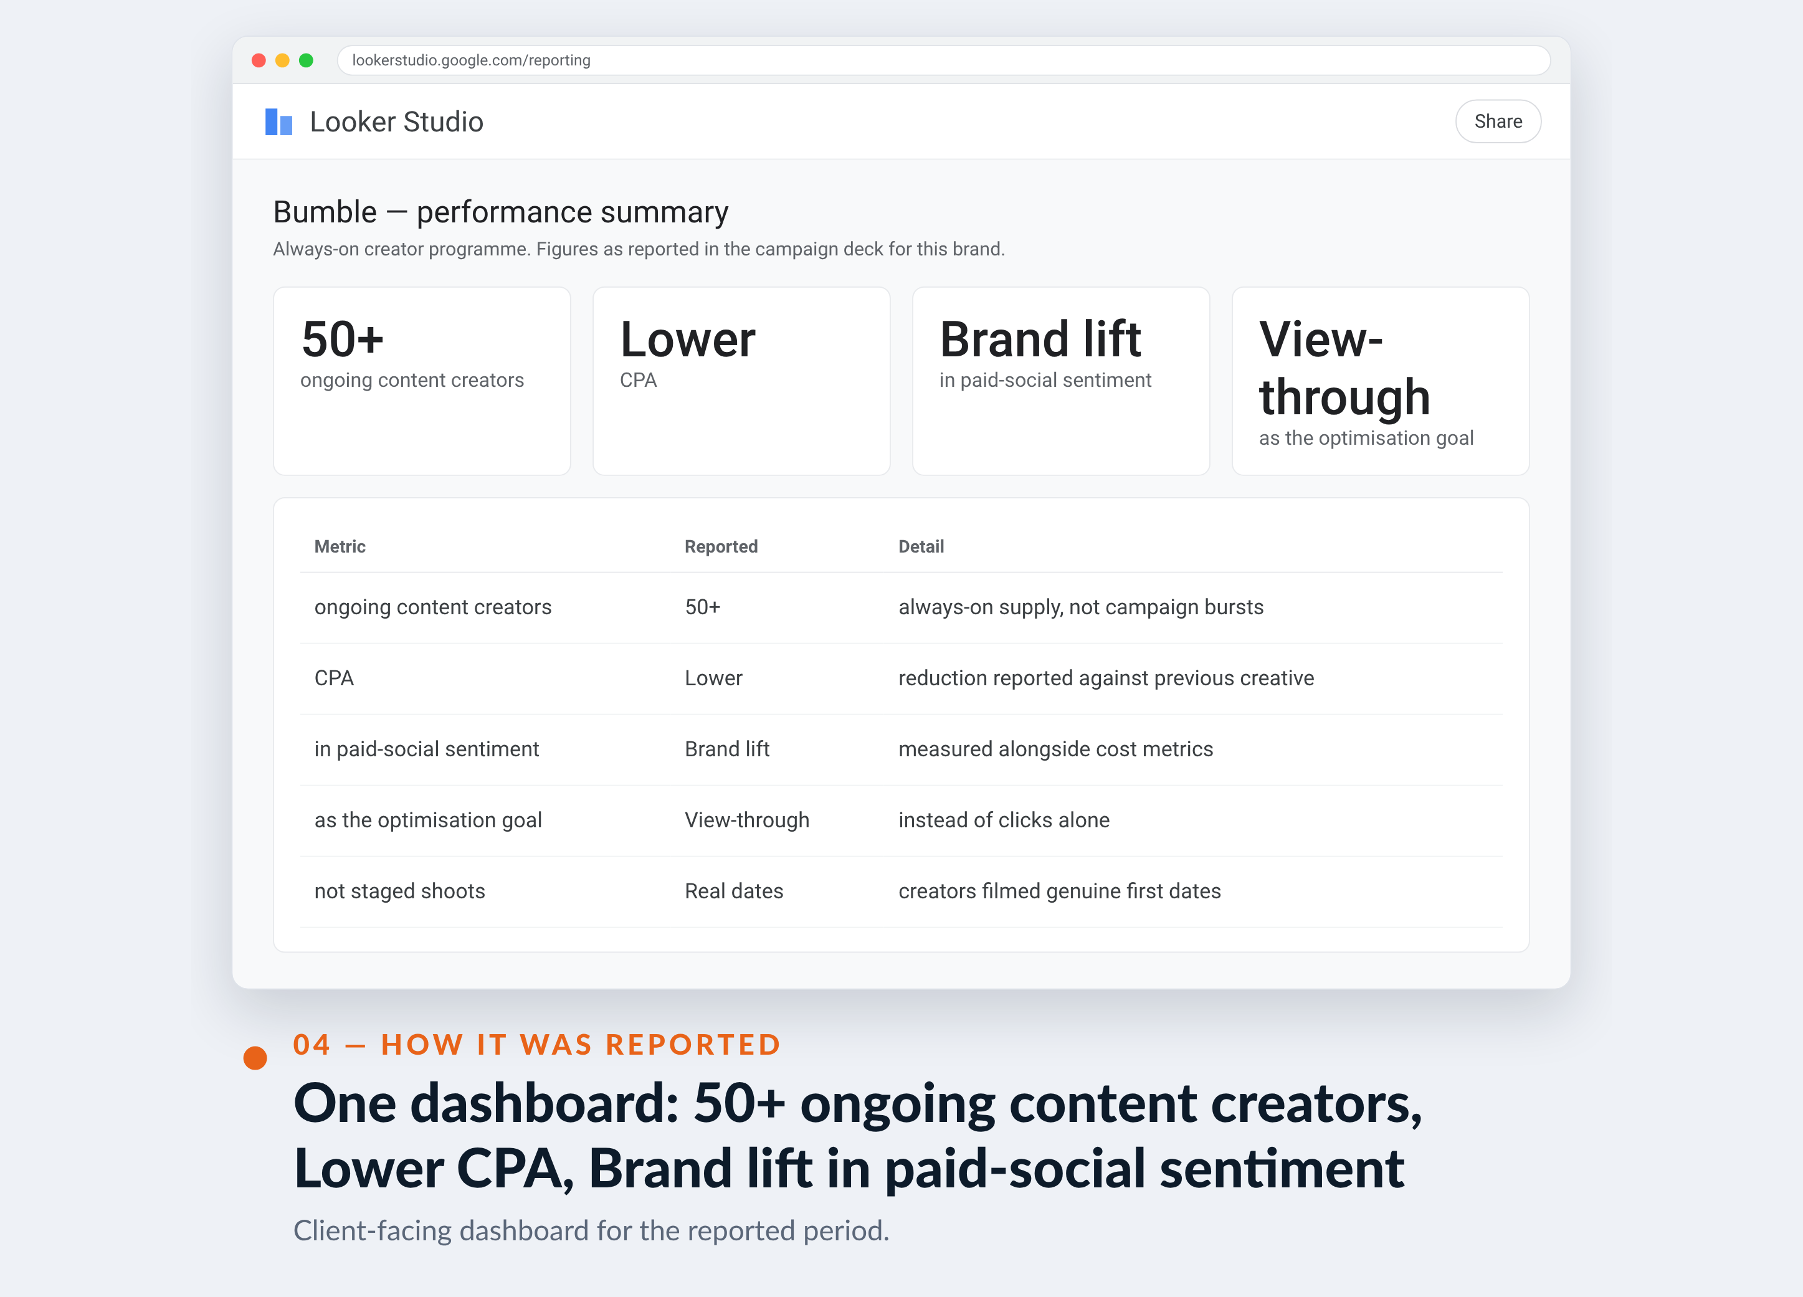Open the Lower CPA scorecard
Image resolution: width=1803 pixels, height=1297 pixels.
pyautogui.click(x=742, y=381)
